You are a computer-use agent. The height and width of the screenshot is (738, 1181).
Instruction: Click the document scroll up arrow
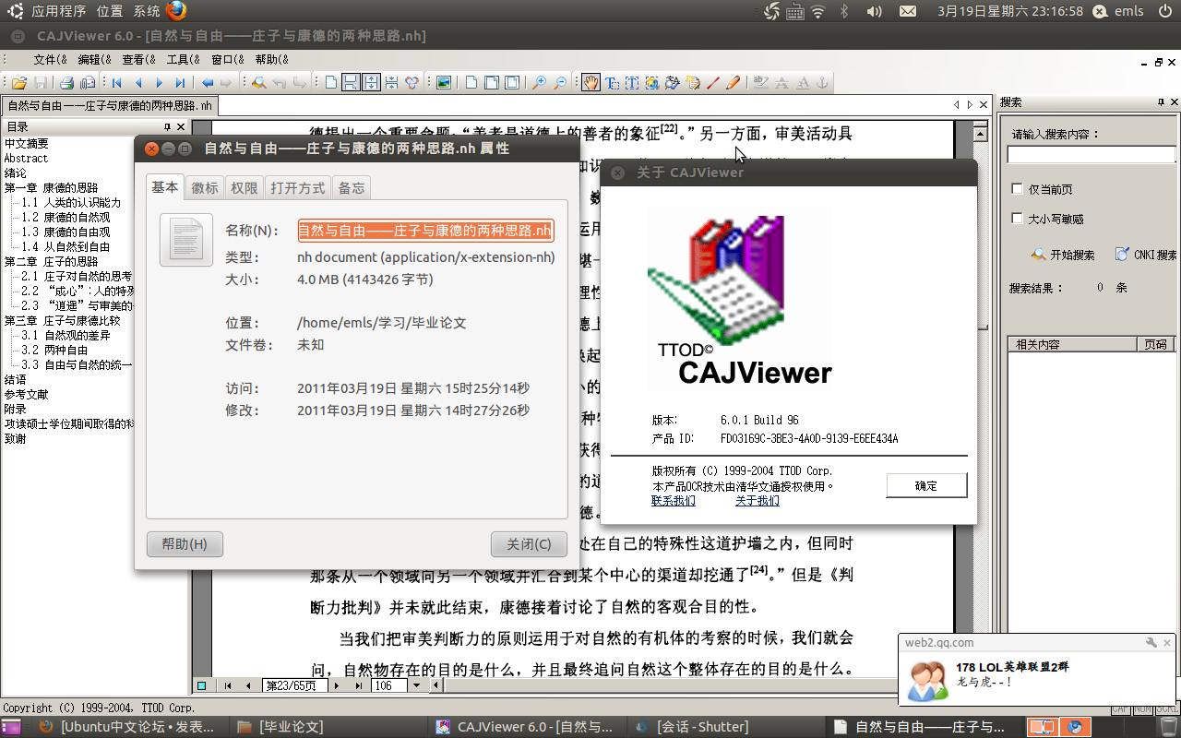pyautogui.click(x=982, y=135)
